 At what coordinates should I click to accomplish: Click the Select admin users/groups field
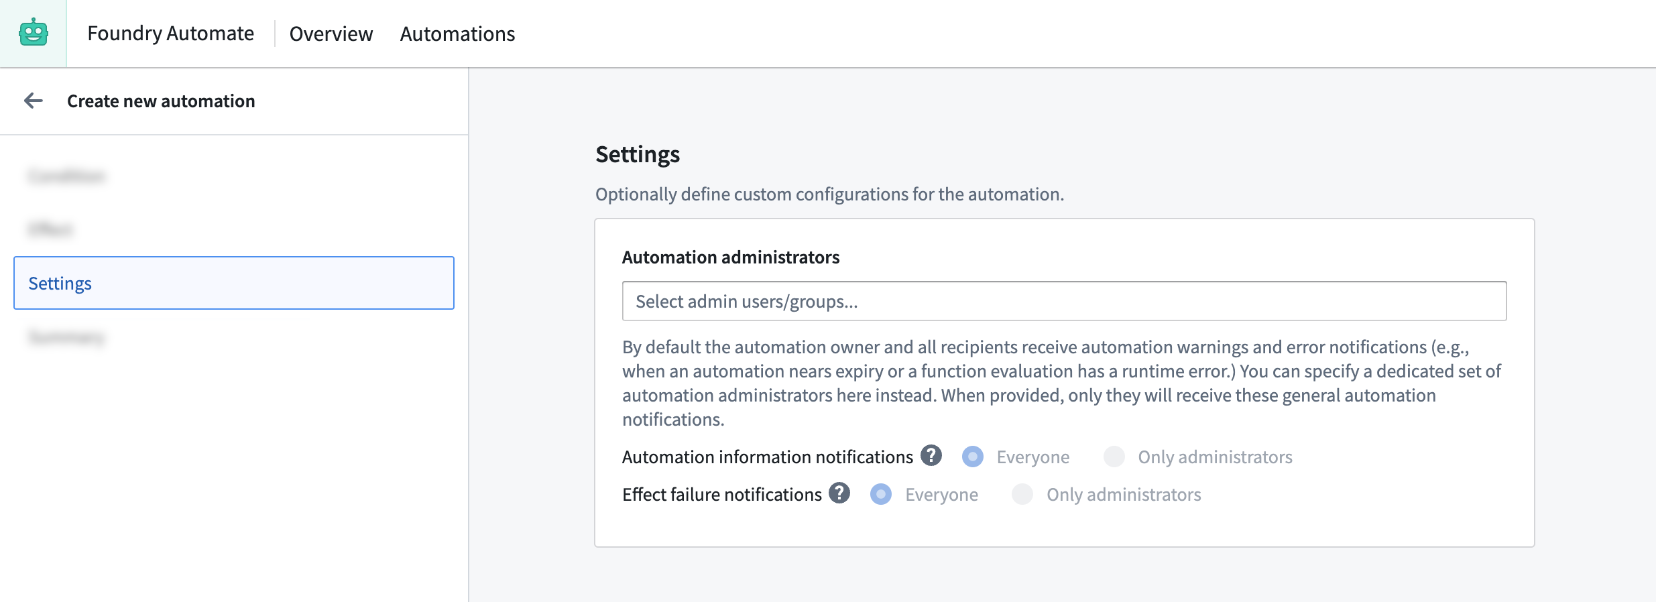point(1064,301)
